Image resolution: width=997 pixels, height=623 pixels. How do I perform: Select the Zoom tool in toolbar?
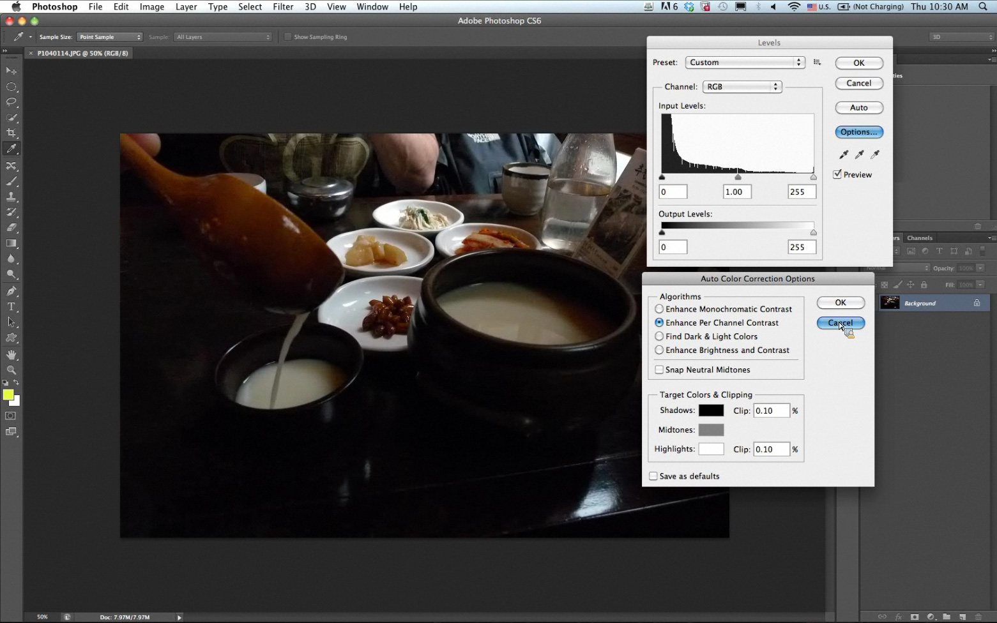pyautogui.click(x=11, y=370)
